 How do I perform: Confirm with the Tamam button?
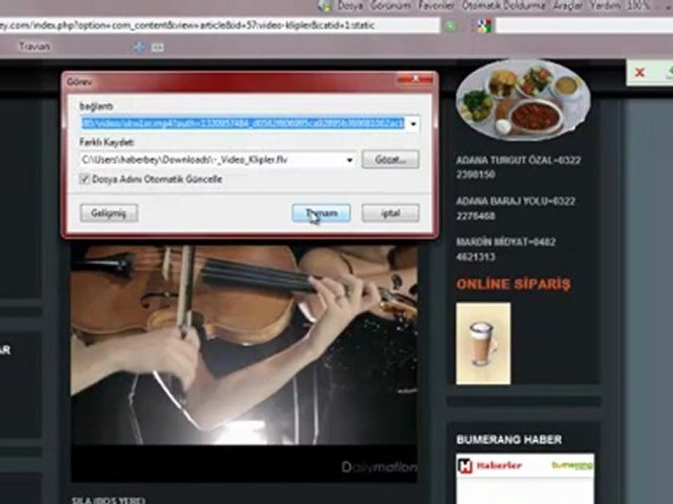321,213
